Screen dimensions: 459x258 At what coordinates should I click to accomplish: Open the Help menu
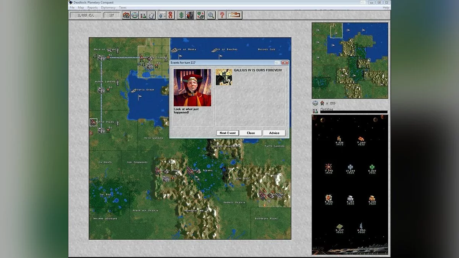pos(386,8)
